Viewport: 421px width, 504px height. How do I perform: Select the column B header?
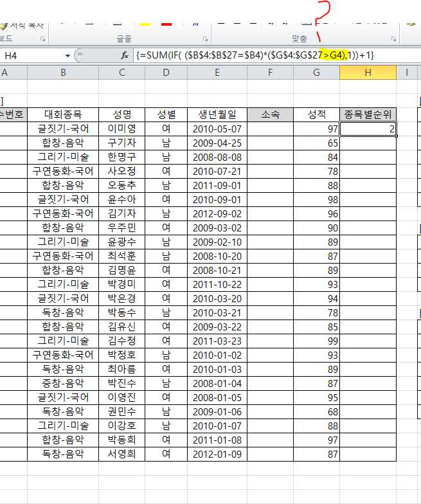coord(63,72)
